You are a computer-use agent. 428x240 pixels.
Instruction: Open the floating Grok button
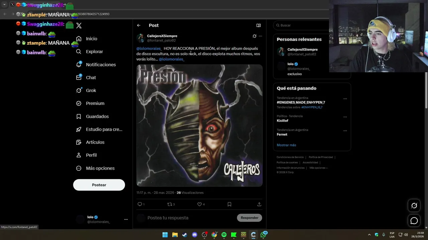coord(414,206)
